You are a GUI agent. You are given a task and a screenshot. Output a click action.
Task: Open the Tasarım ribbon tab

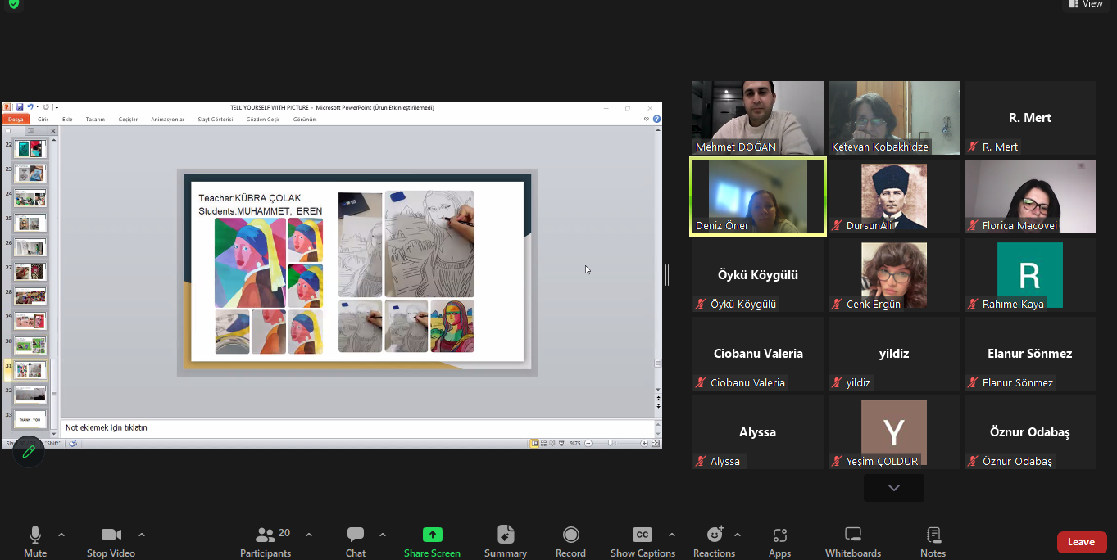[95, 120]
